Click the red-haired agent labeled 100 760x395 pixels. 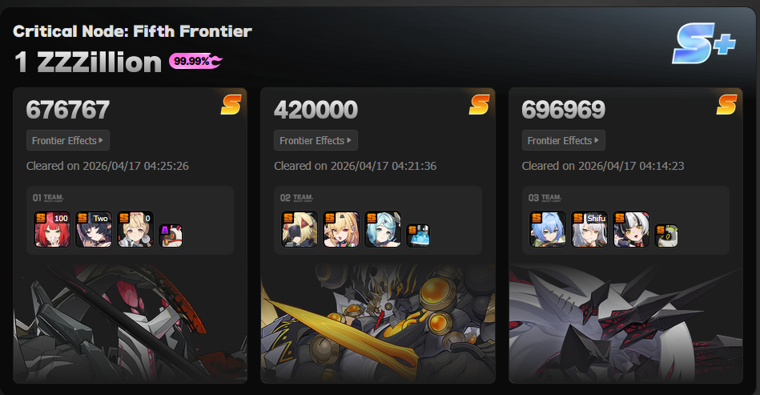pos(52,229)
